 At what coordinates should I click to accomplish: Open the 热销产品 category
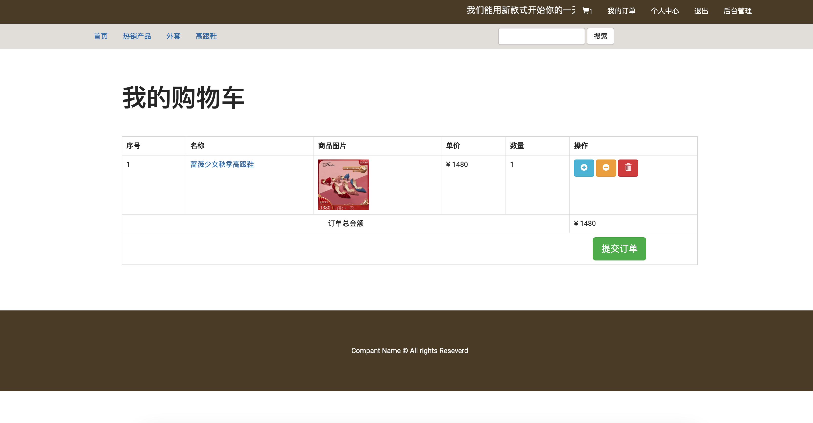pos(137,36)
